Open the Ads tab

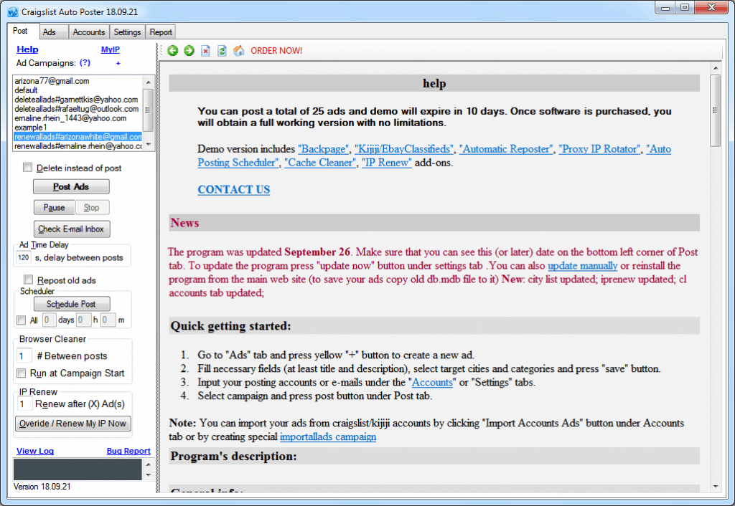[52, 32]
